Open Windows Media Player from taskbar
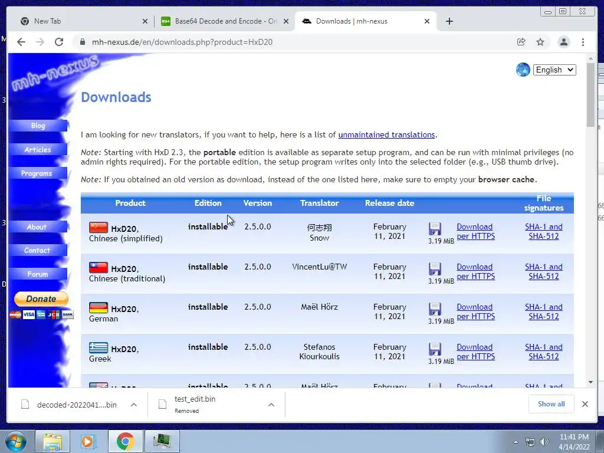This screenshot has height=453, width=604. coord(88,441)
